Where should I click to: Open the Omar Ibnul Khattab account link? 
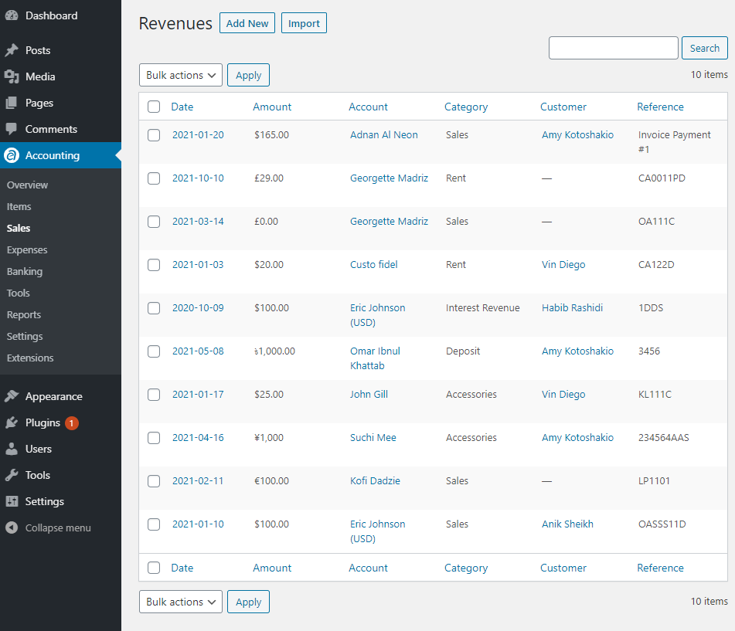tap(375, 358)
